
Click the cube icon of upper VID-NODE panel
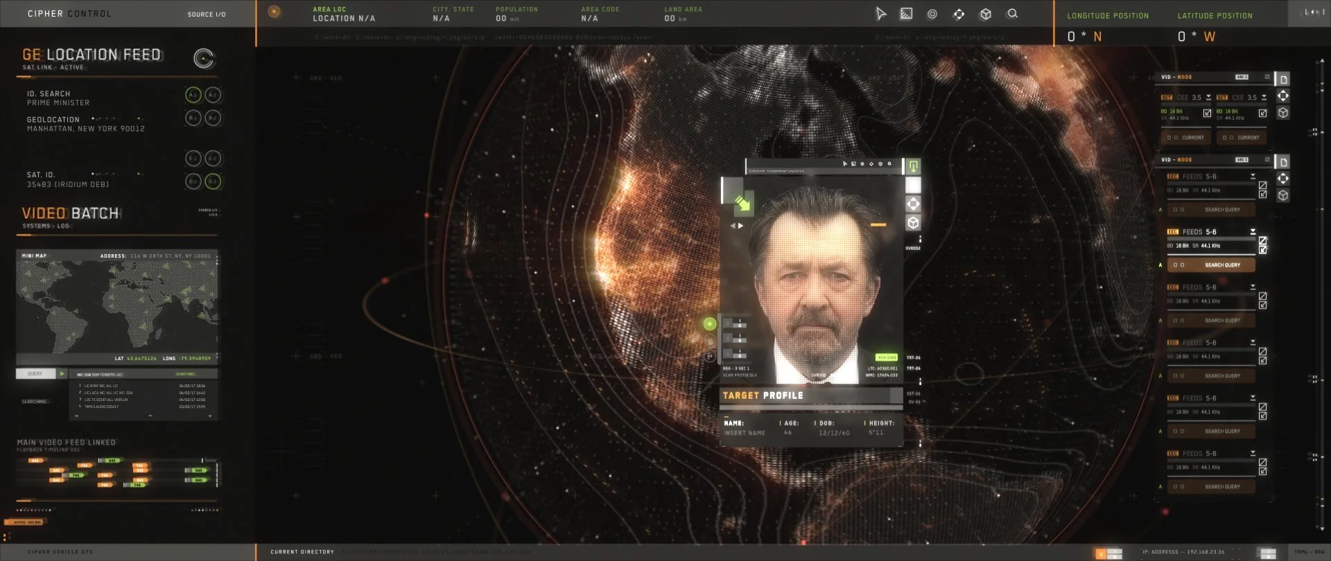tap(1283, 112)
